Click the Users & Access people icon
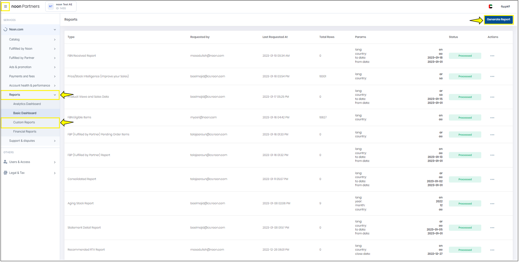Image resolution: width=519 pixels, height=262 pixels. coord(5,162)
